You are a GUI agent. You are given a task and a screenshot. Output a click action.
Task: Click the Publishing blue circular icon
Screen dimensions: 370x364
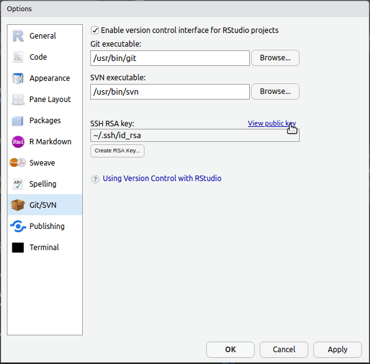[x=18, y=226]
